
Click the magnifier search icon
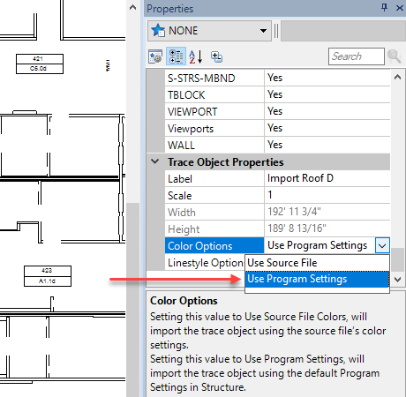pos(395,56)
